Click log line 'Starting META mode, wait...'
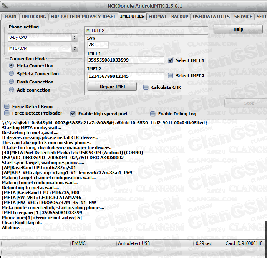Screen dimensions: 267x258 [32, 128]
